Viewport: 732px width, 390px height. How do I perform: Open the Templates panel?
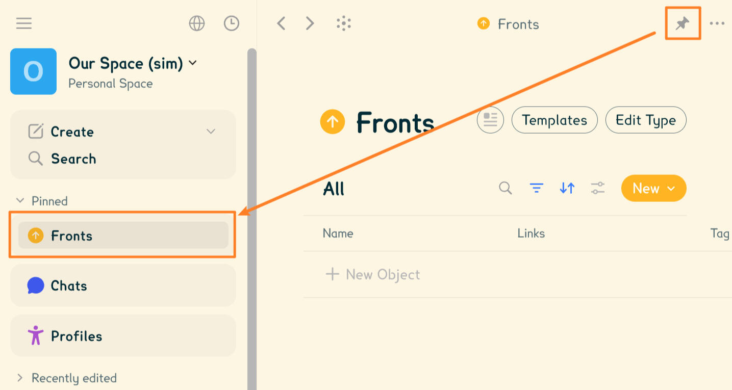tap(554, 120)
